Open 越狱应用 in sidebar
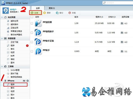The image size is (133, 99). pos(14,21)
